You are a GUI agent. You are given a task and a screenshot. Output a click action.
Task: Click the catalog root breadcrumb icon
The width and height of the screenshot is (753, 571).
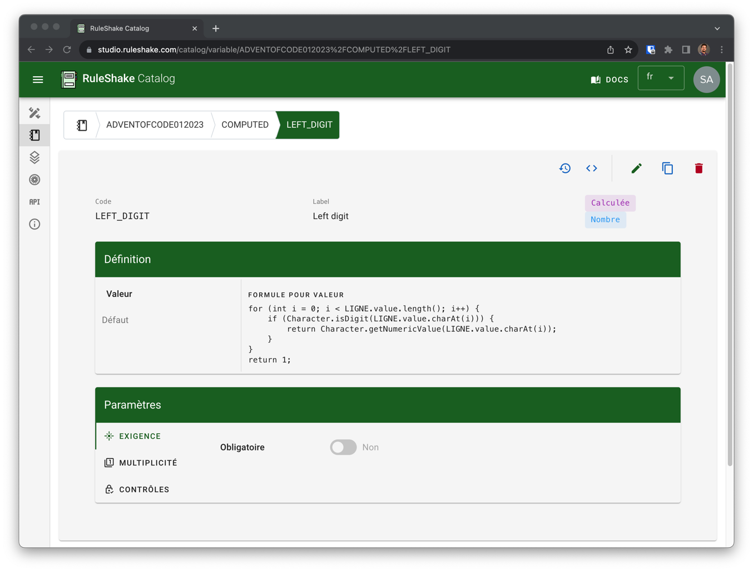click(x=82, y=125)
